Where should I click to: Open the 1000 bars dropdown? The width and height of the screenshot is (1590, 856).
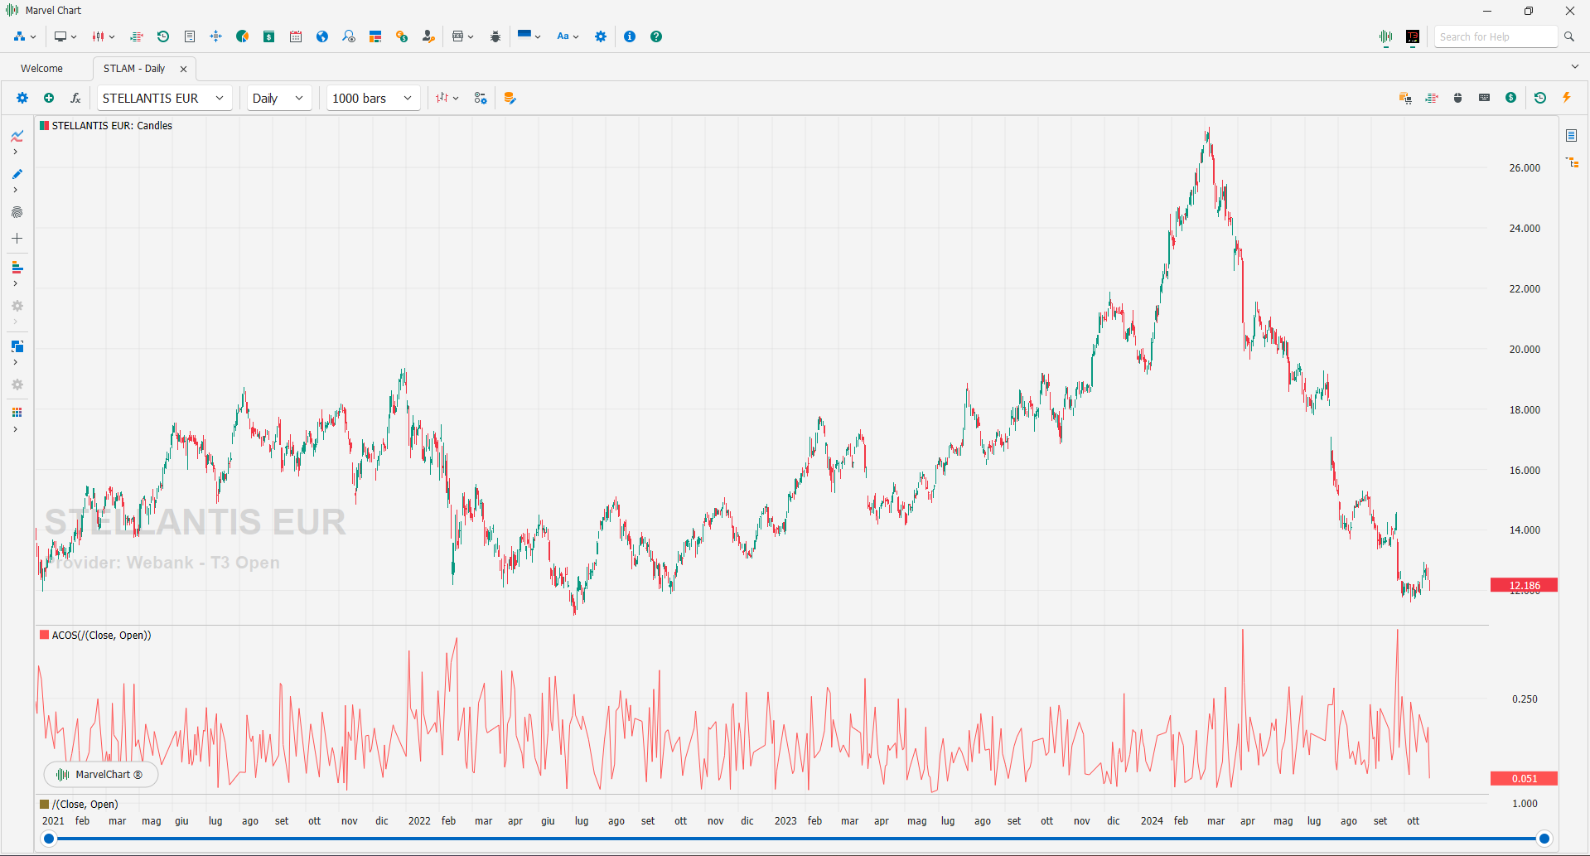[373, 98]
